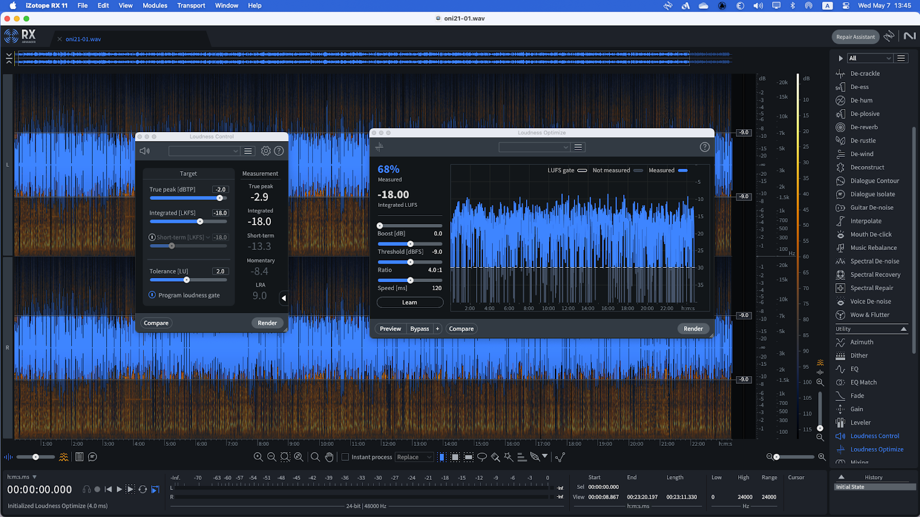
Task: Open help in Loudness Optimize window
Action: click(704, 147)
